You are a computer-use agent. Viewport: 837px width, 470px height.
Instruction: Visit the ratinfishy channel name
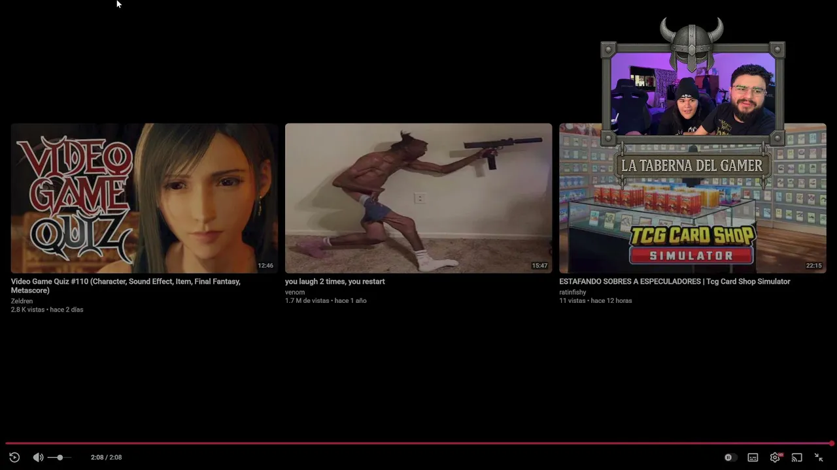tap(573, 292)
